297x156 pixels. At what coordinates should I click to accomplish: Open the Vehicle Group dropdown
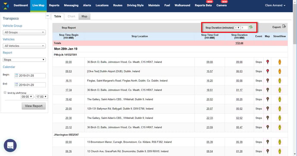(x=24, y=32)
